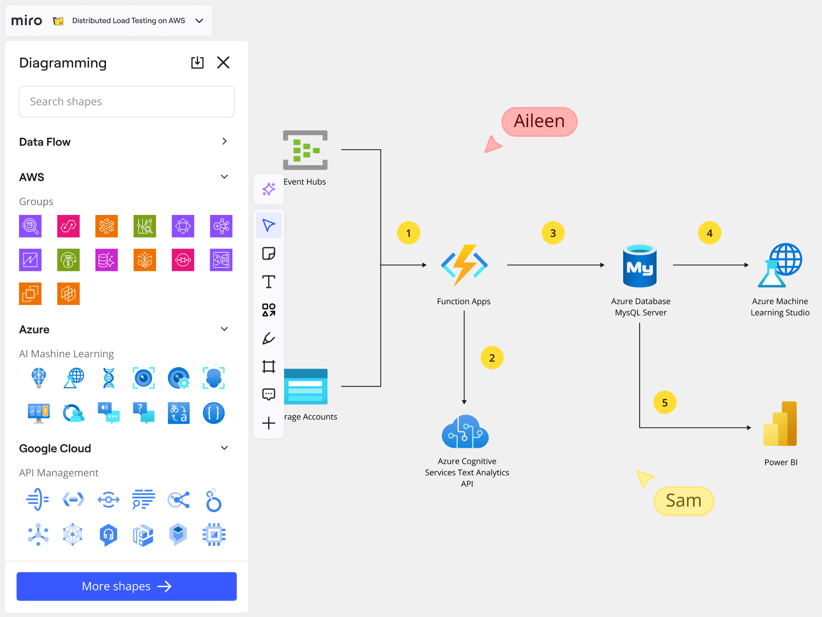Select the Azure translator shape
The width and height of the screenshot is (822, 617).
[179, 413]
